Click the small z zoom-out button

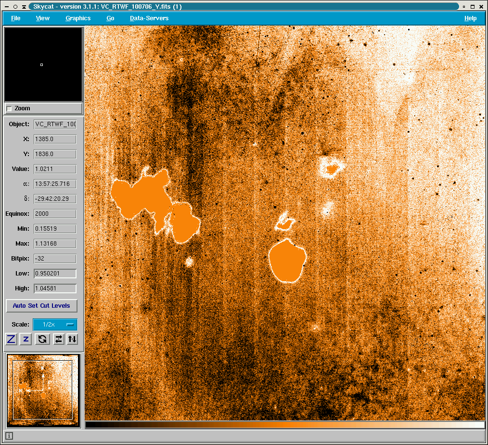26,339
